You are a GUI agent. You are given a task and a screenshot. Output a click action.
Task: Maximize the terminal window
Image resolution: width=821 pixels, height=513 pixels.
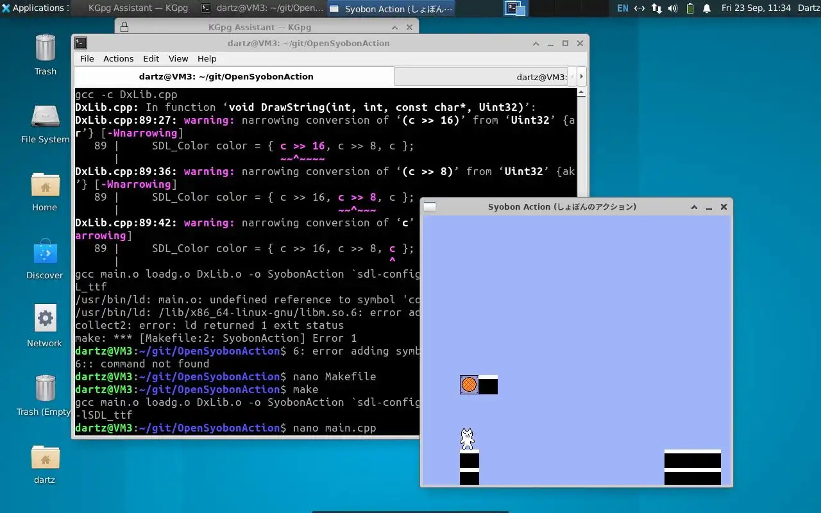coord(566,43)
